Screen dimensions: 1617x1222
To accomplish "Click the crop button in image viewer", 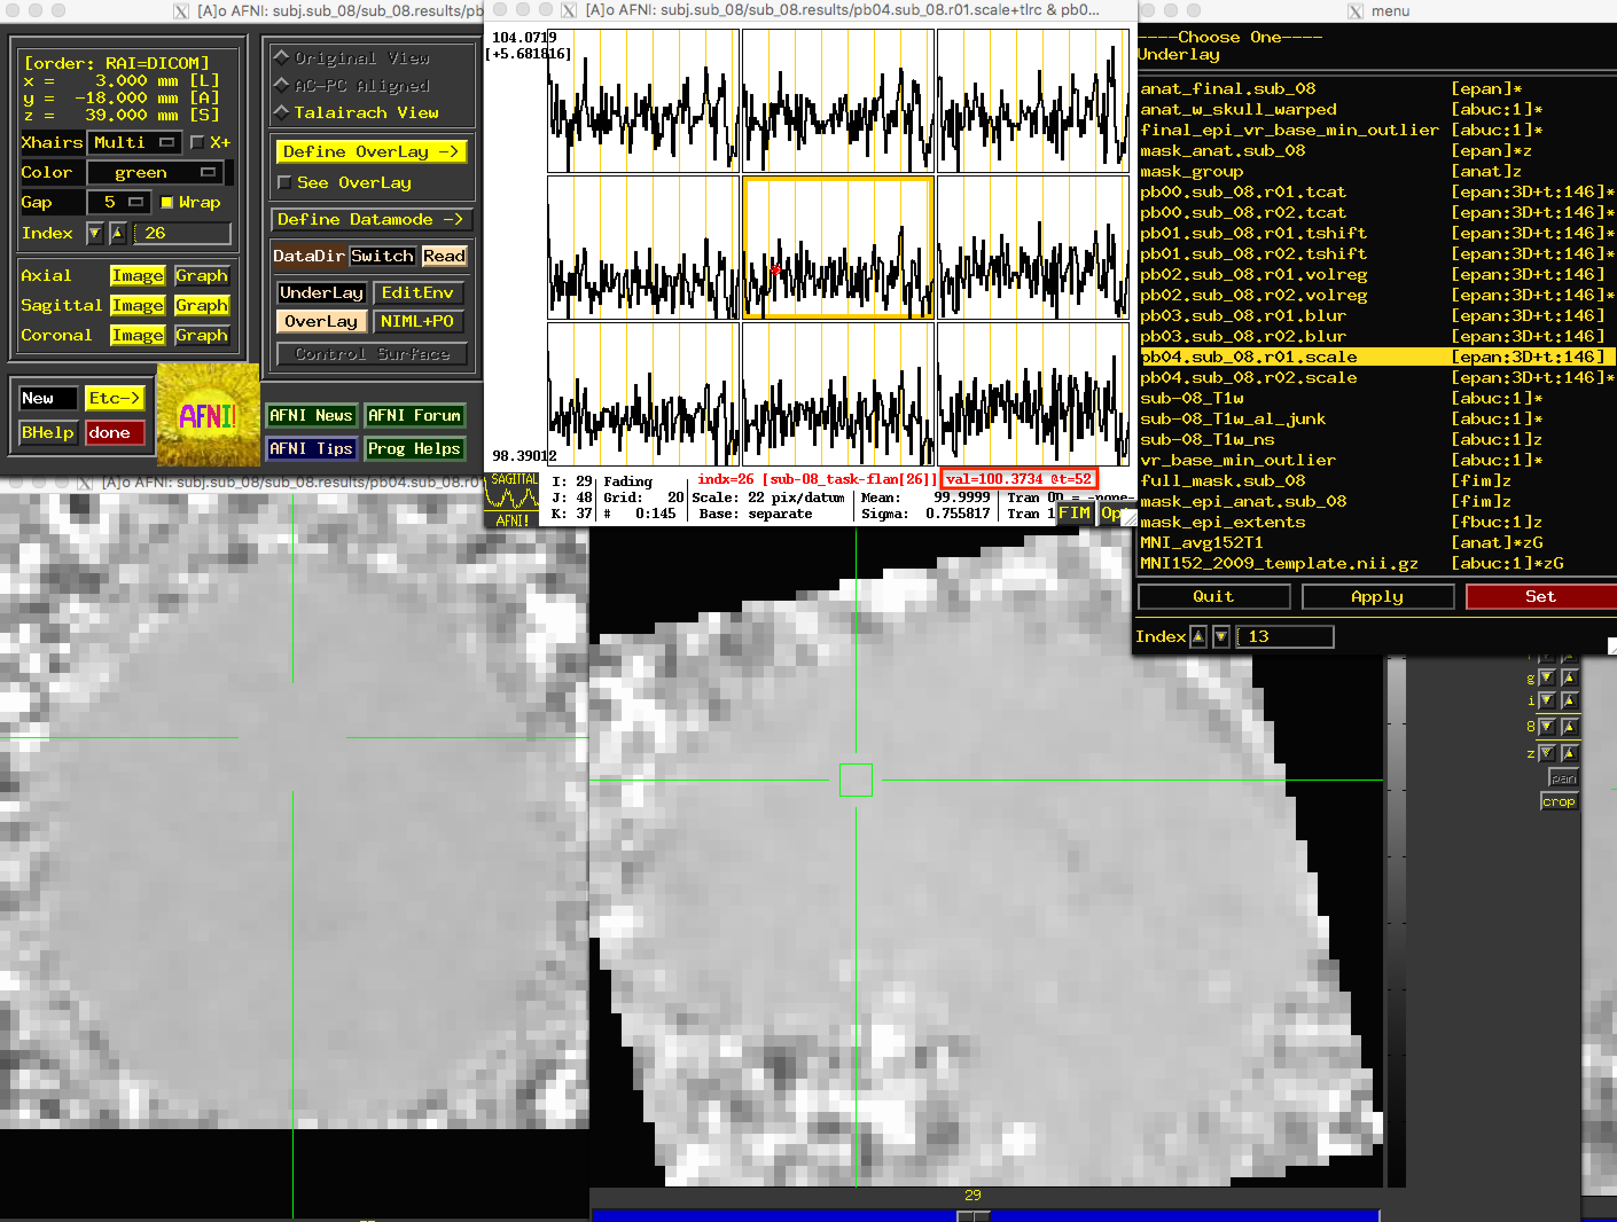I will tap(1559, 802).
